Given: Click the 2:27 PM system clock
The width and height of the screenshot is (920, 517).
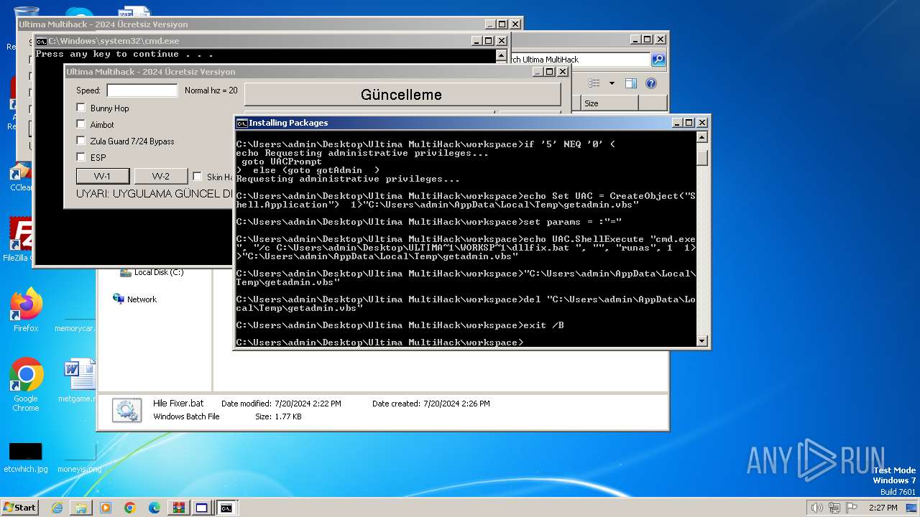Looking at the screenshot, I should point(883,508).
